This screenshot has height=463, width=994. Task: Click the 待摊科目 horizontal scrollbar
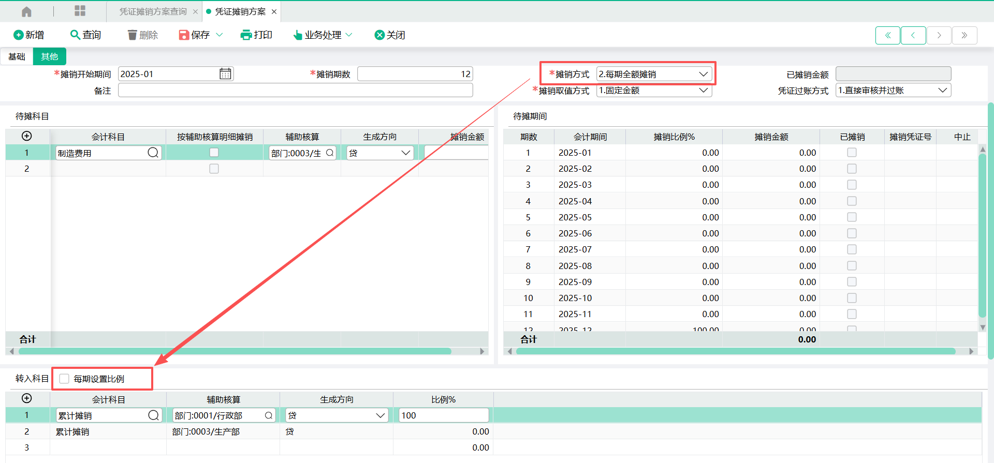pyautogui.click(x=235, y=351)
